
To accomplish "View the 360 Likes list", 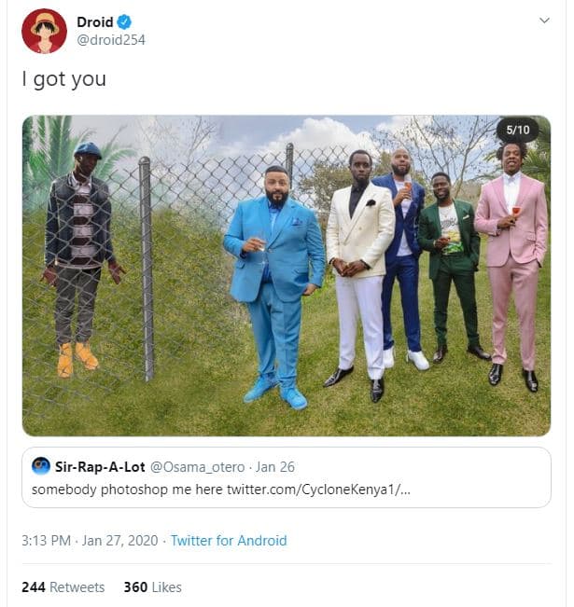I will tap(152, 587).
